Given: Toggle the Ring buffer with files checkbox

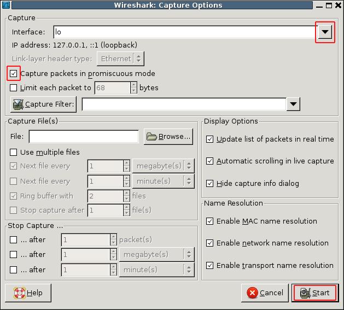Looking at the screenshot, I should pyautogui.click(x=13, y=196).
